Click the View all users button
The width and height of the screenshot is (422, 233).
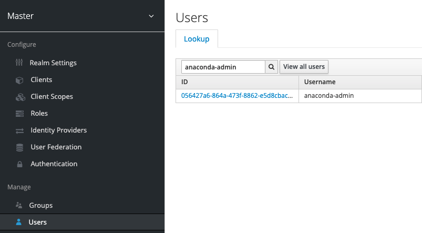pyautogui.click(x=304, y=66)
